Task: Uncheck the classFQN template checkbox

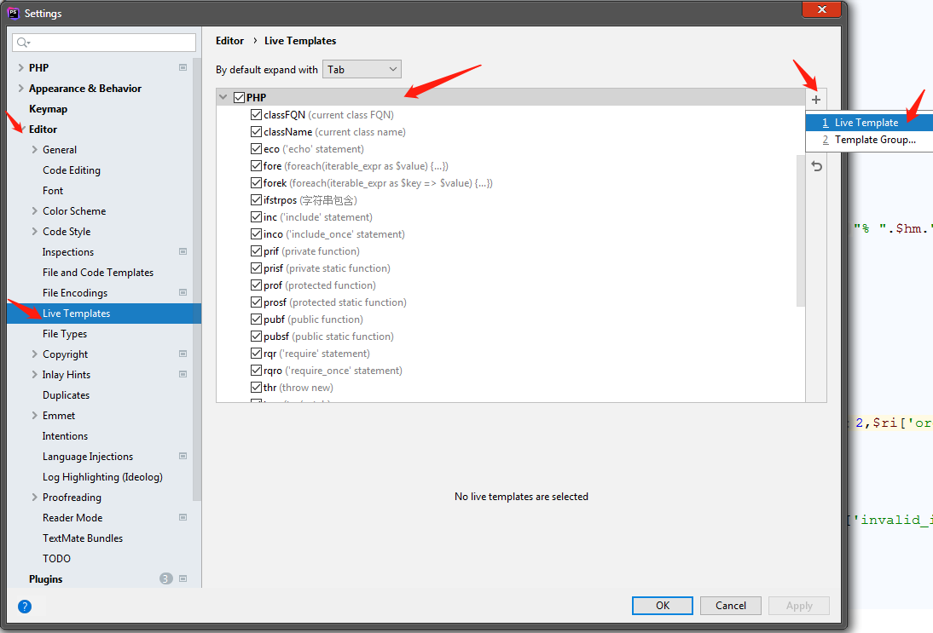Action: (x=257, y=115)
